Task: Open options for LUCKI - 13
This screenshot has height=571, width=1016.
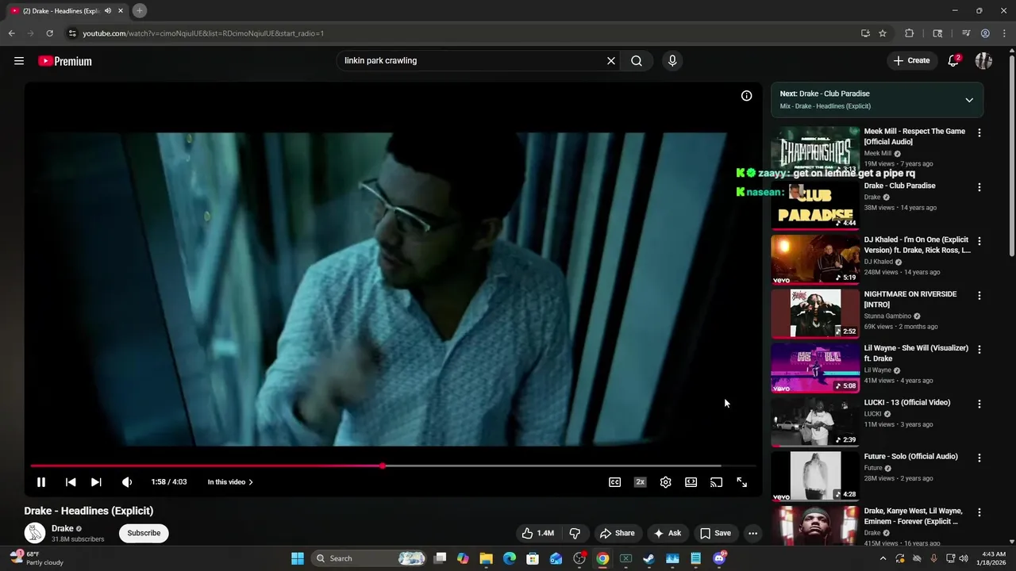Action: 979,404
